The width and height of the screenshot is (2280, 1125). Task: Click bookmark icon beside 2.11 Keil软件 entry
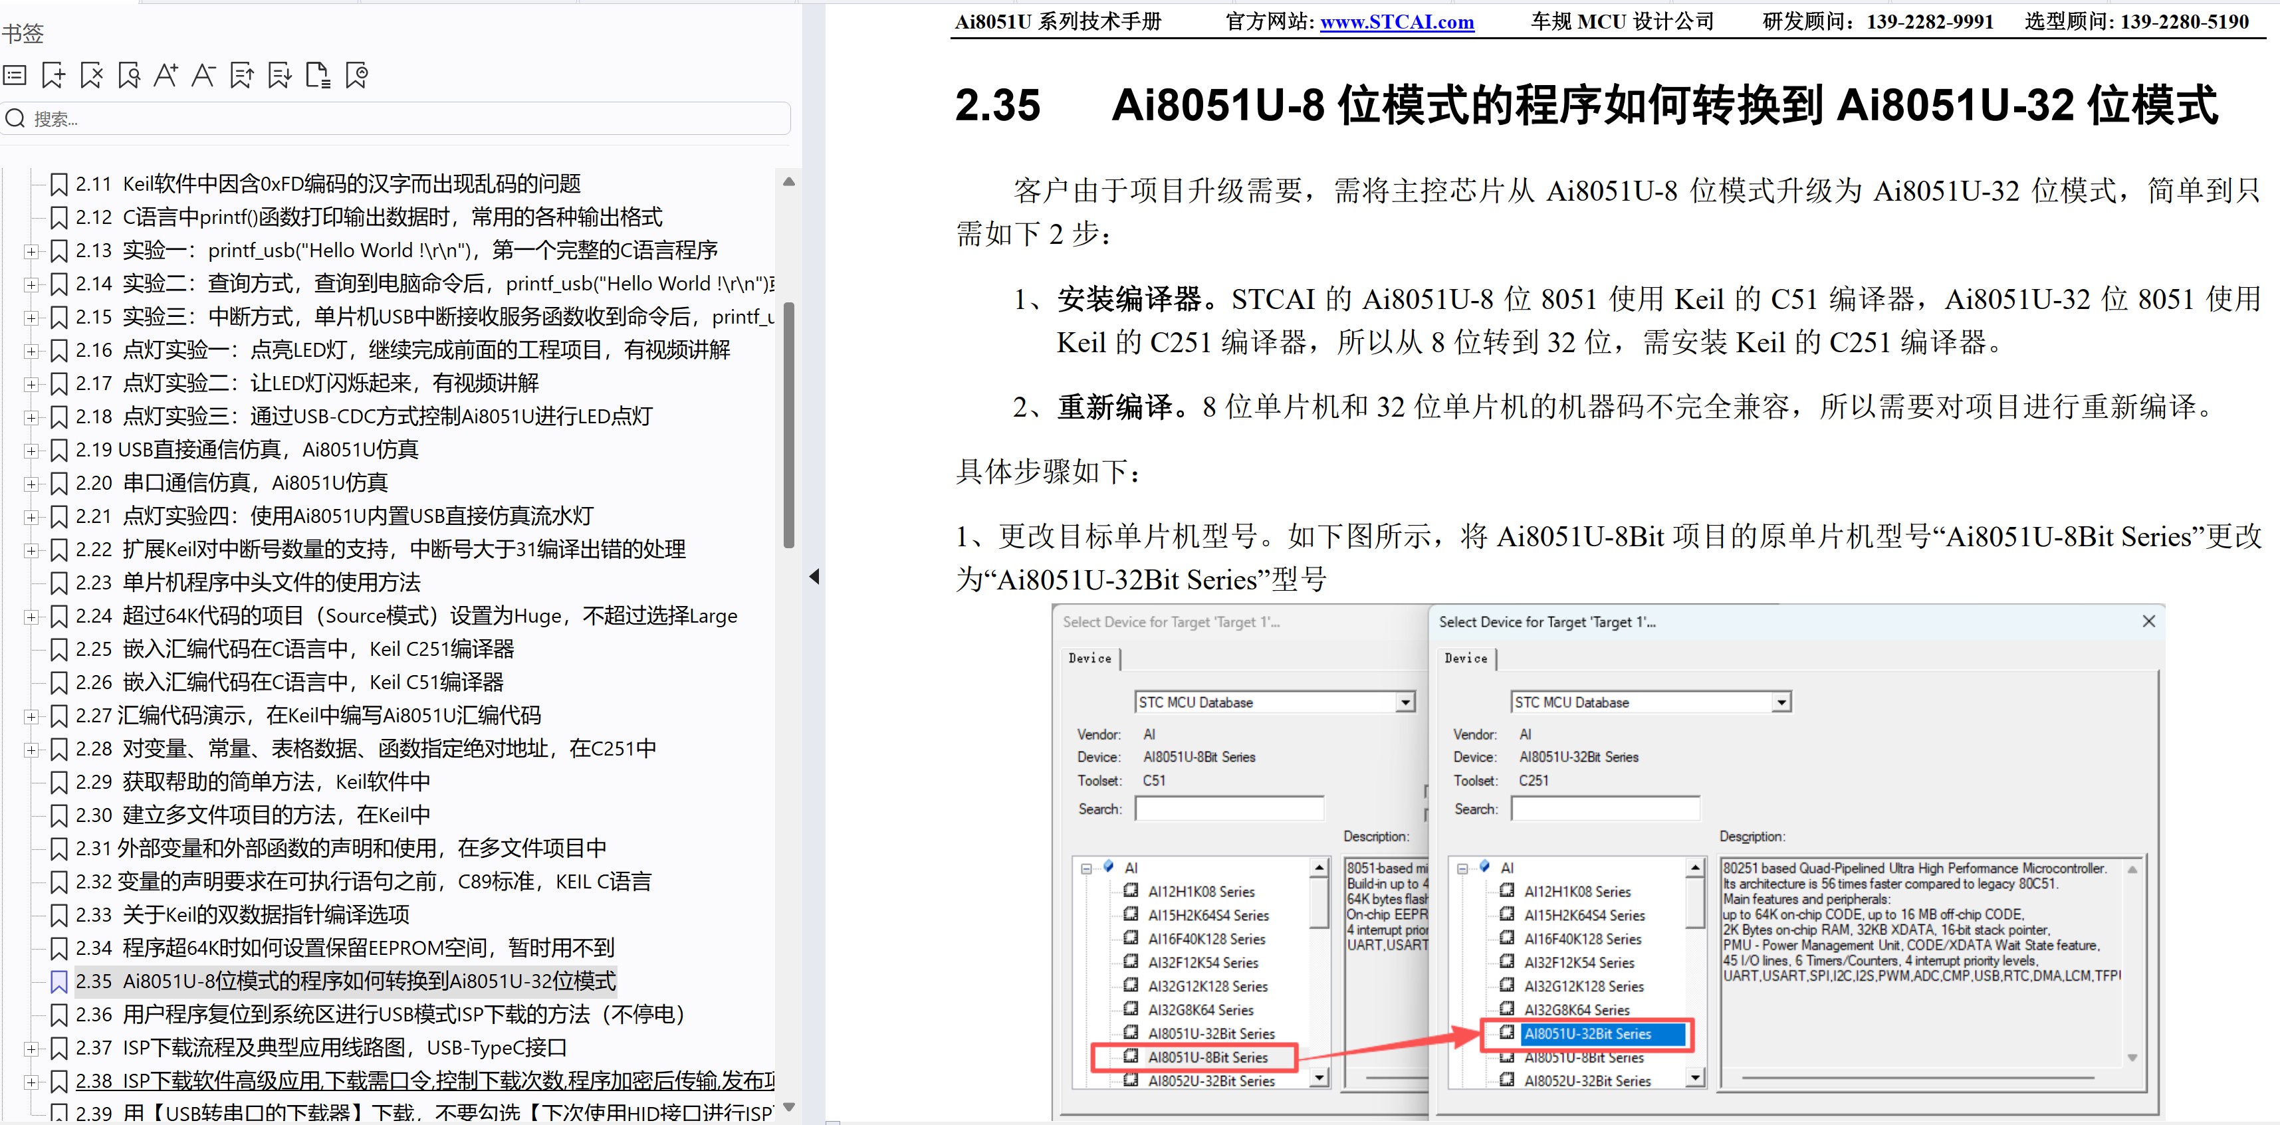[x=59, y=184]
